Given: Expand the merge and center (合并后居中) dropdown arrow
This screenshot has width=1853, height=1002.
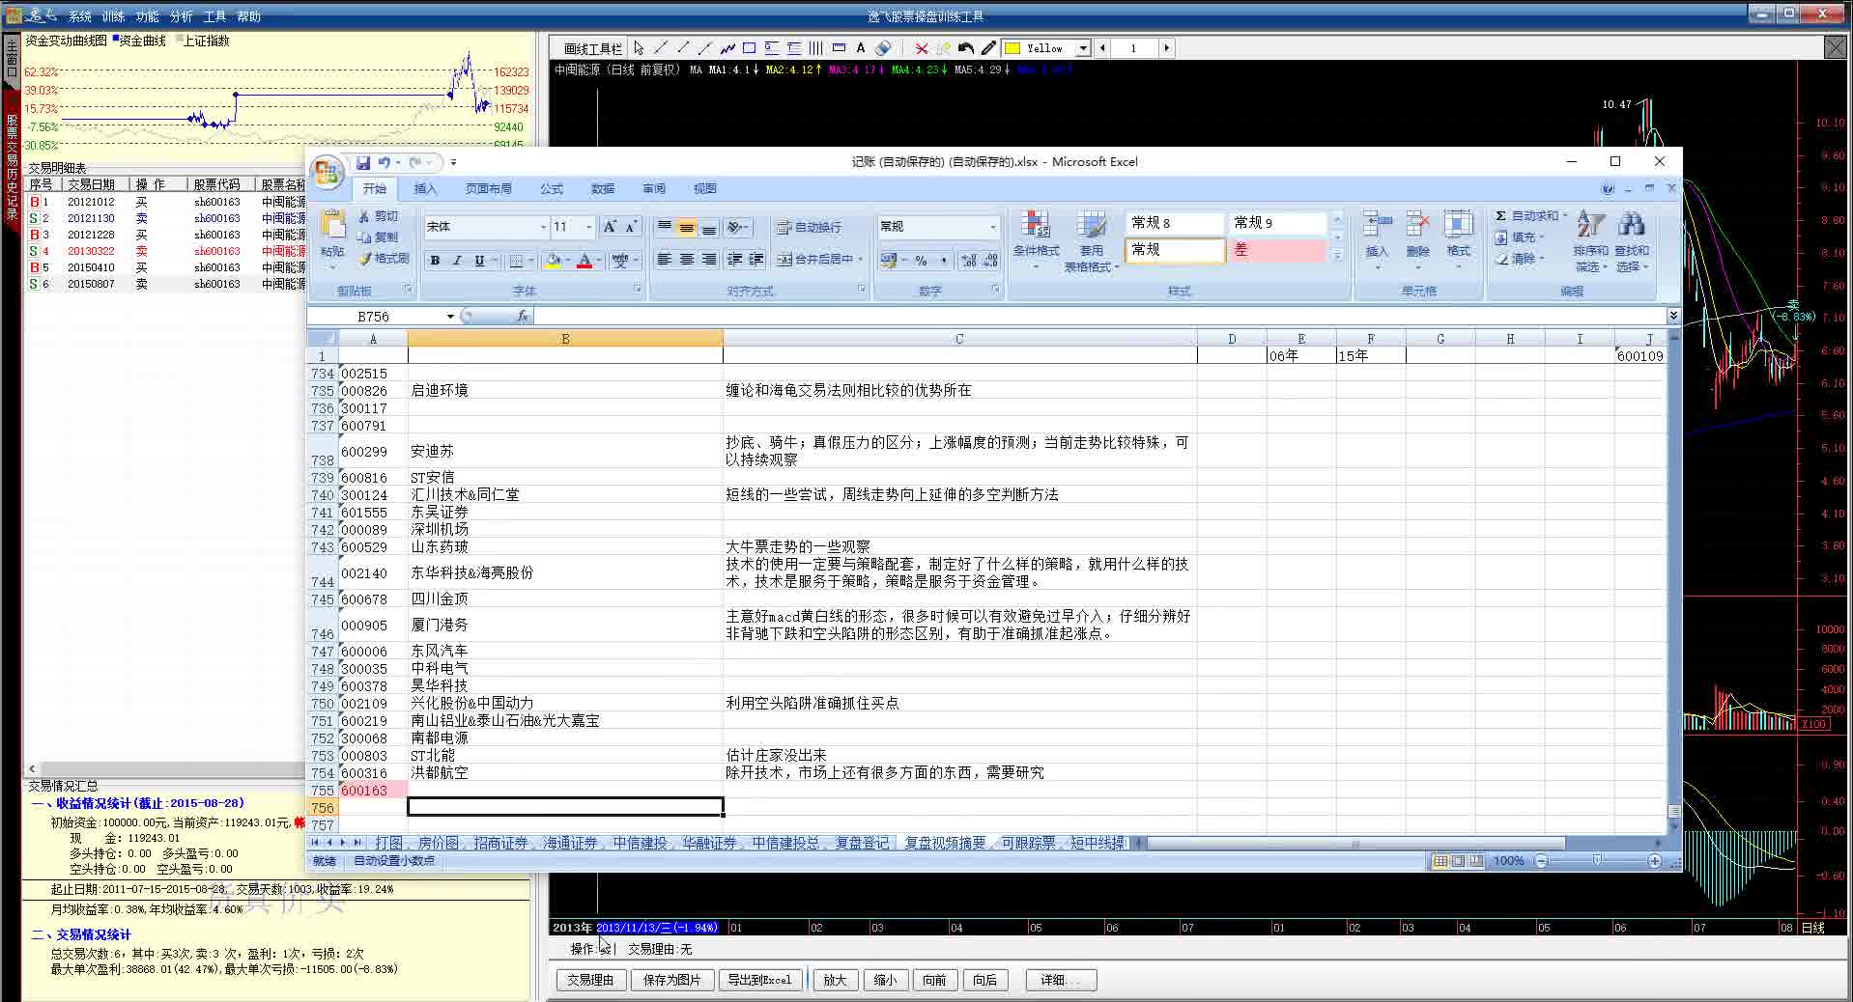Looking at the screenshot, I should [860, 260].
